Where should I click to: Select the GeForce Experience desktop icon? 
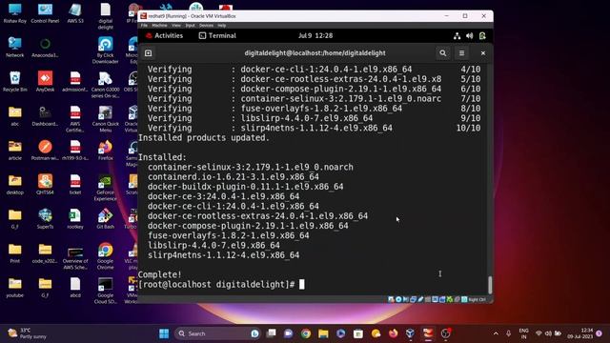pyautogui.click(x=106, y=189)
